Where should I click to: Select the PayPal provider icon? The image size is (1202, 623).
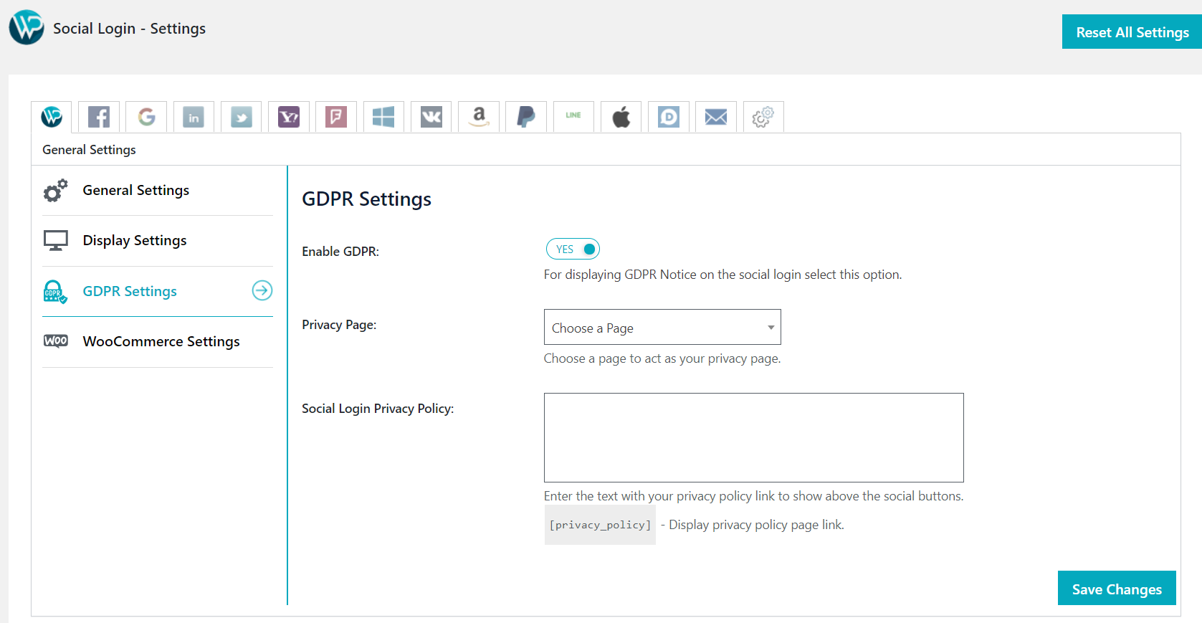(526, 117)
